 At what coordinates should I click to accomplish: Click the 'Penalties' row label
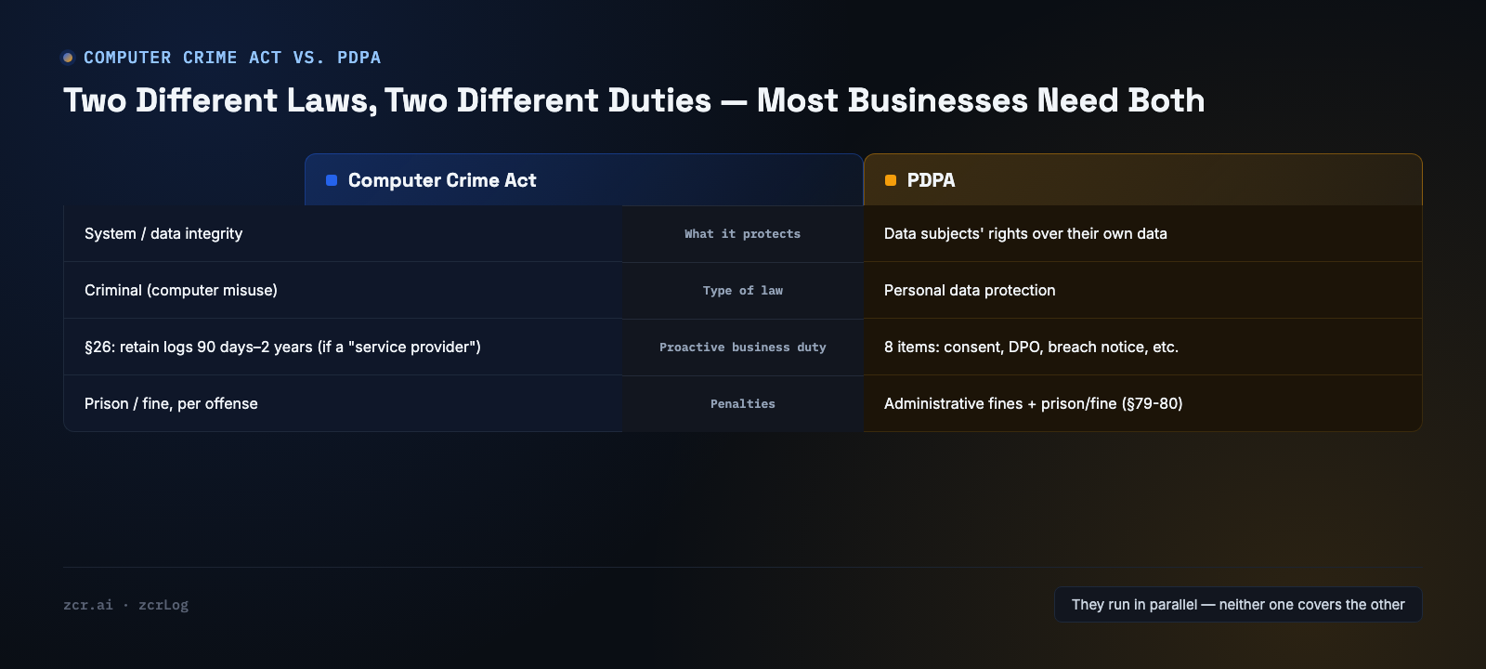743,404
